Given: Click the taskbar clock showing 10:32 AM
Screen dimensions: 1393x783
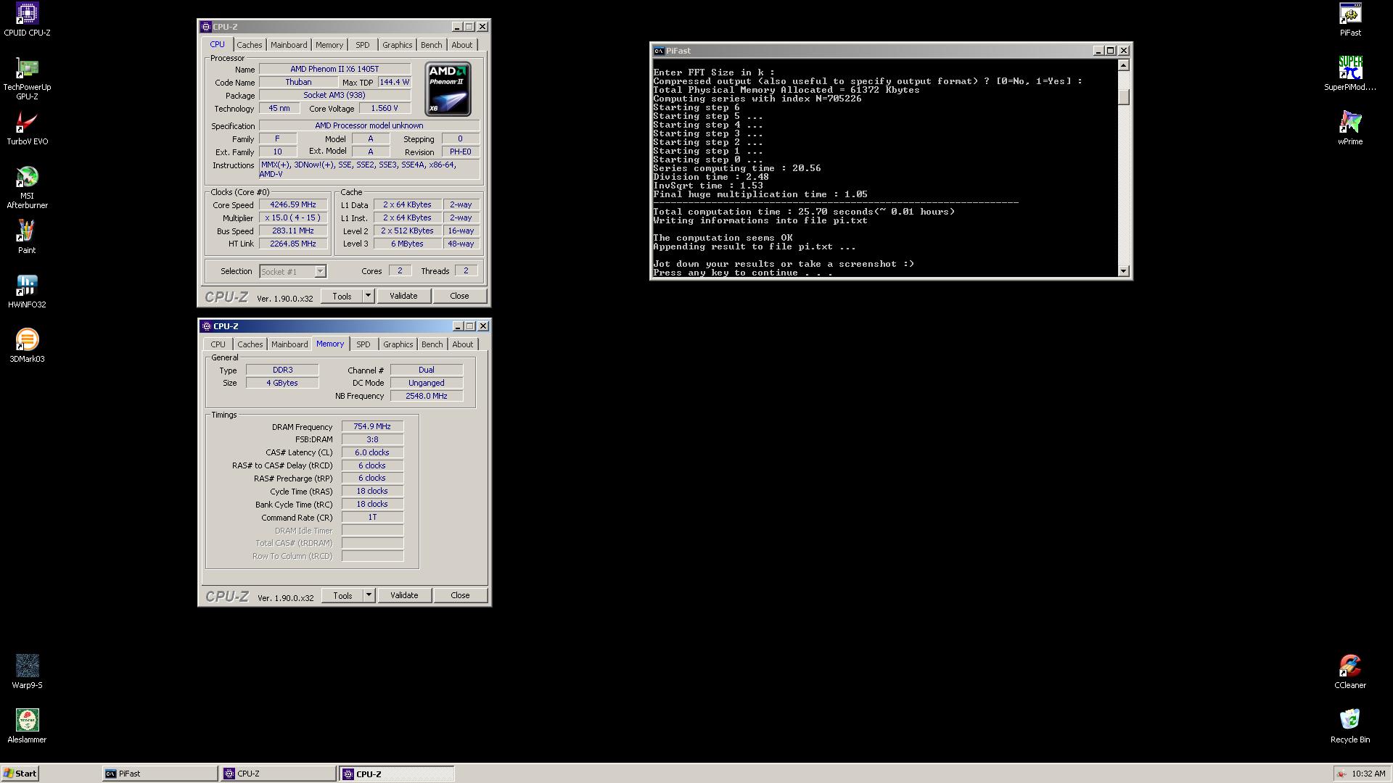Looking at the screenshot, I should tap(1368, 774).
